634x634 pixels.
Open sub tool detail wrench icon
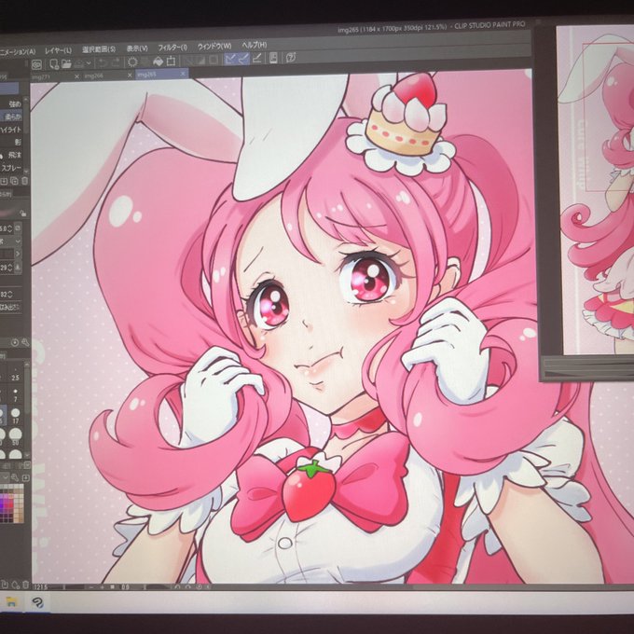point(25,342)
